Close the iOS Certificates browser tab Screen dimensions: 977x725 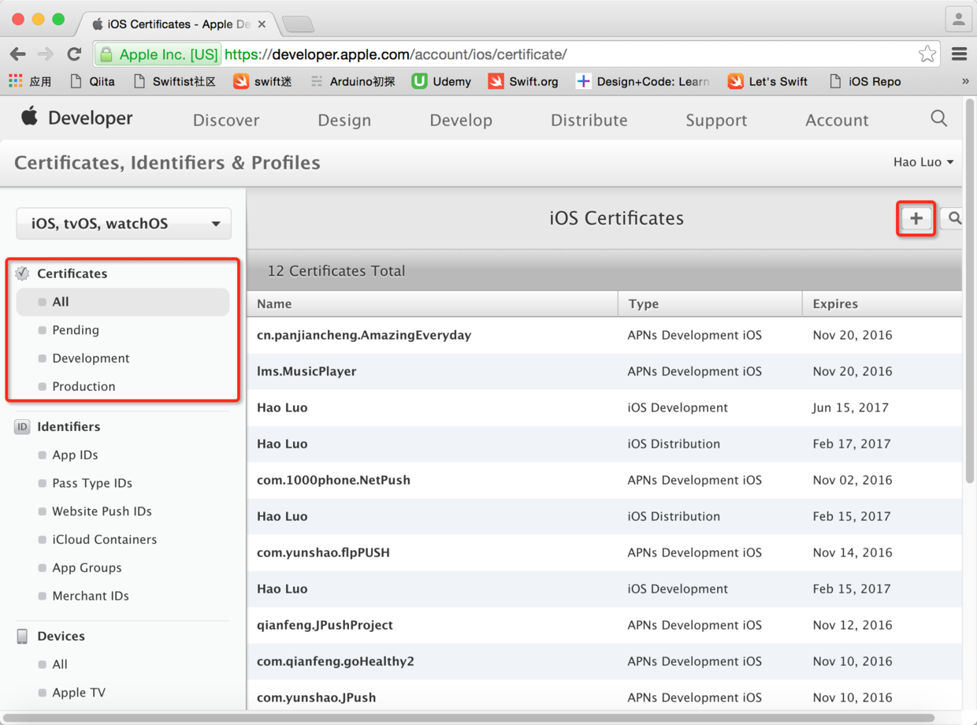[x=262, y=24]
